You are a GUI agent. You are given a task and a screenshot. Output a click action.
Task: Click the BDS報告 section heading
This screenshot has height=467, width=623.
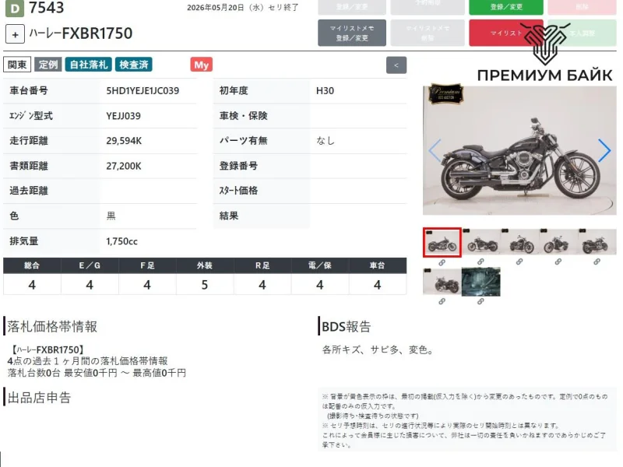pyautogui.click(x=346, y=326)
